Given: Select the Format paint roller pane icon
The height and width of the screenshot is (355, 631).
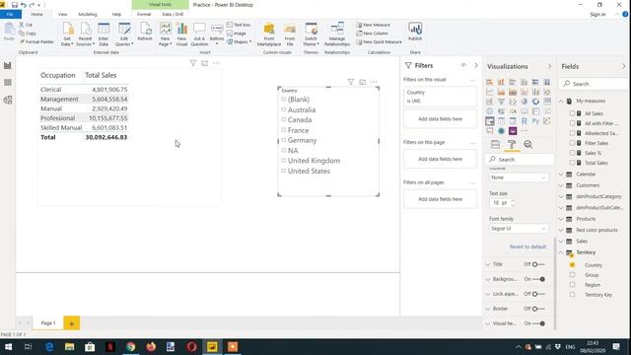Looking at the screenshot, I should (512, 145).
